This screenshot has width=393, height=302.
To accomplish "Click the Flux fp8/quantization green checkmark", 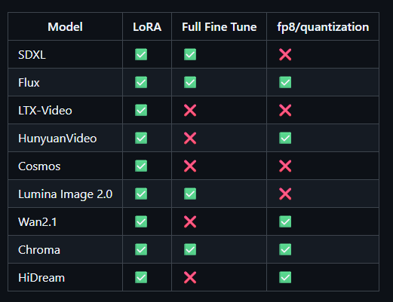I will pos(285,82).
